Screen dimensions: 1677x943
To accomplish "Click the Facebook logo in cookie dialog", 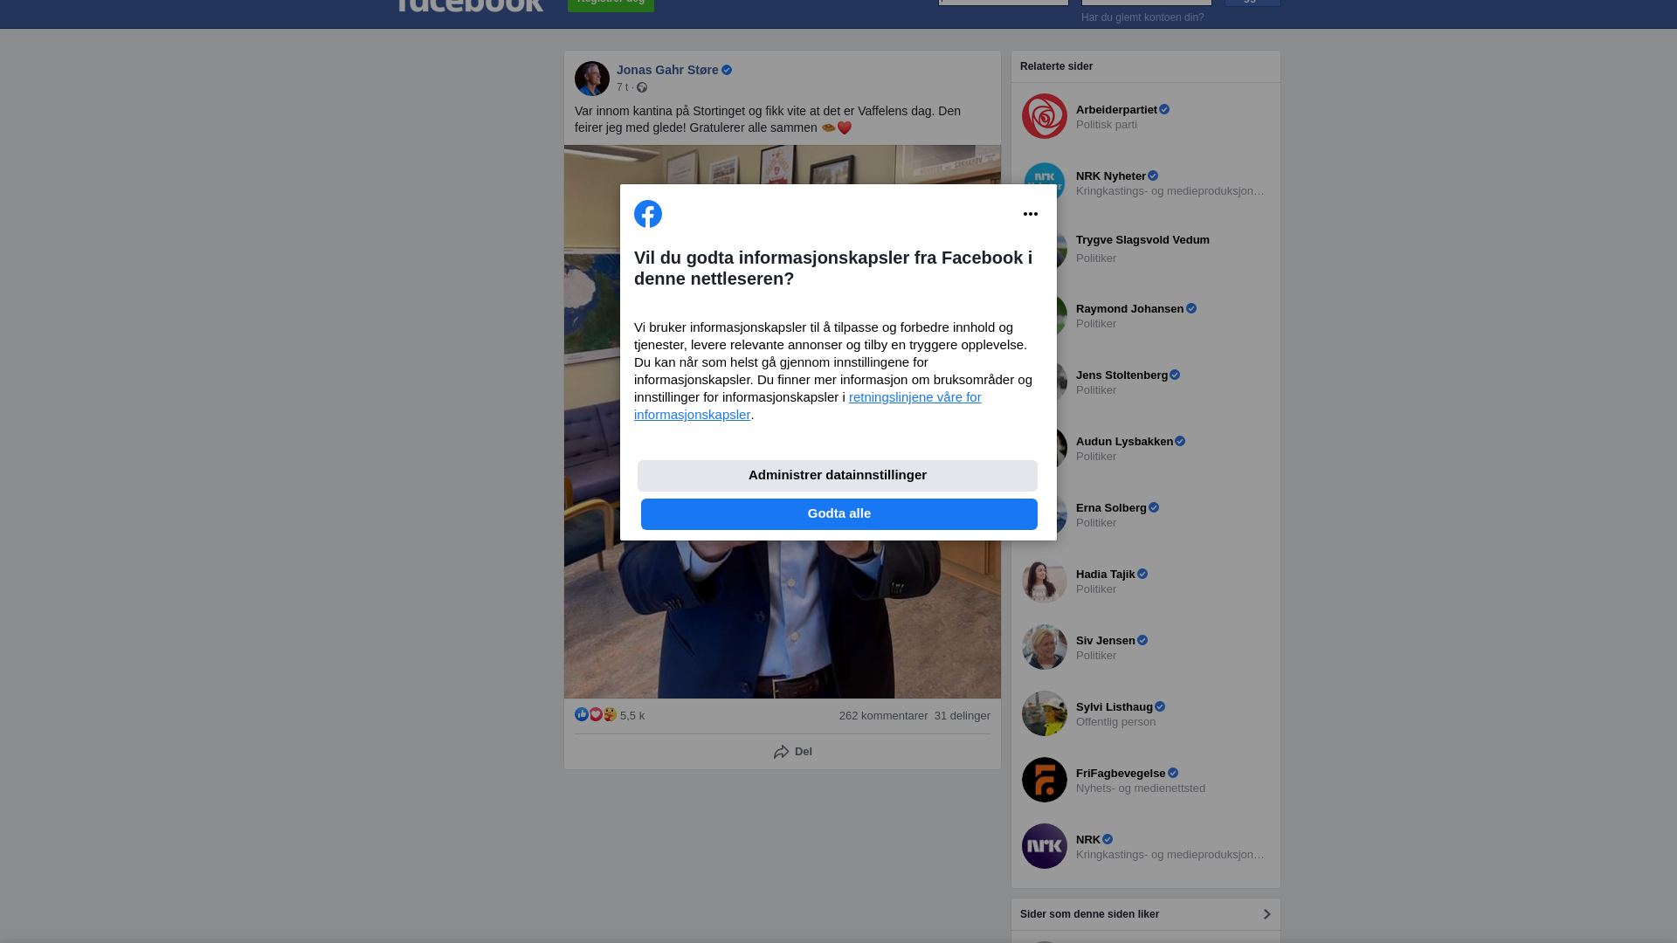I will (648, 214).
